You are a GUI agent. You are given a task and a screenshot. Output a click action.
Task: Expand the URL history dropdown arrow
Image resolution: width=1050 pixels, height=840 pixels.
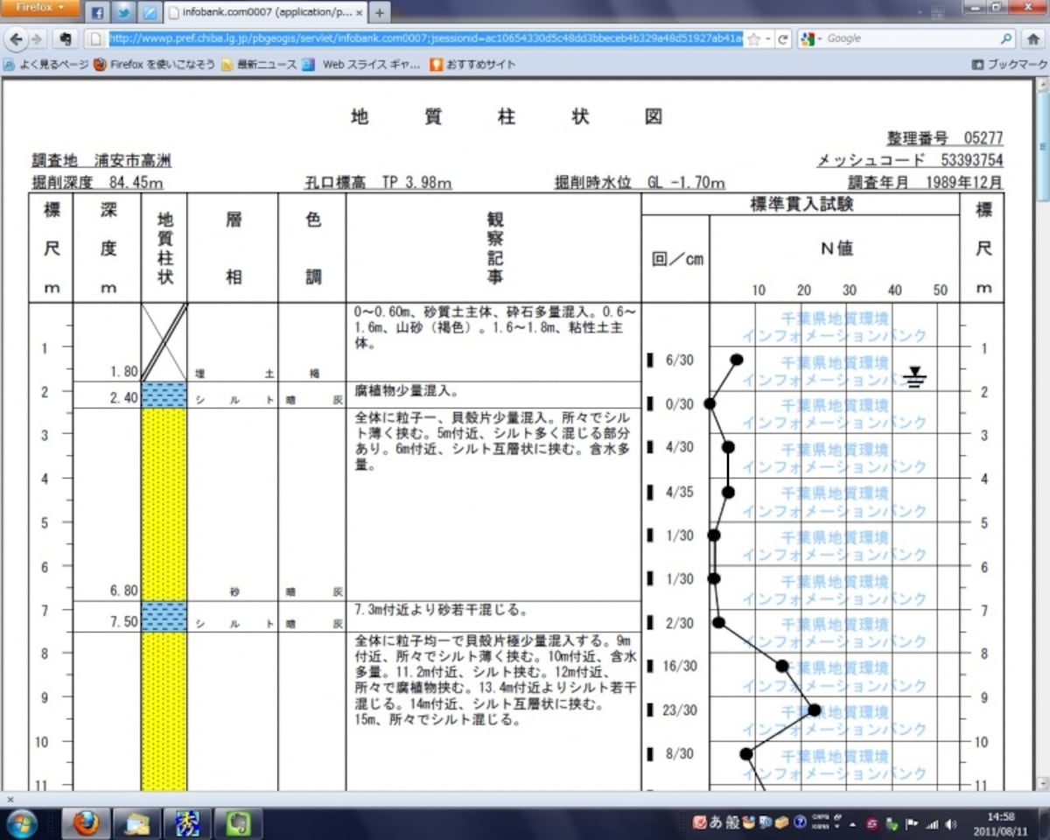768,38
